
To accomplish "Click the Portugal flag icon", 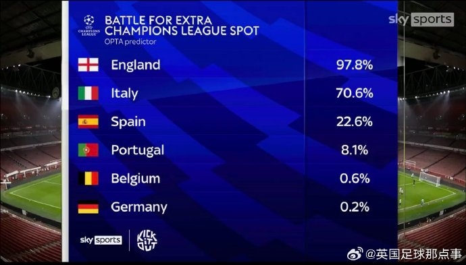I will [88, 150].
